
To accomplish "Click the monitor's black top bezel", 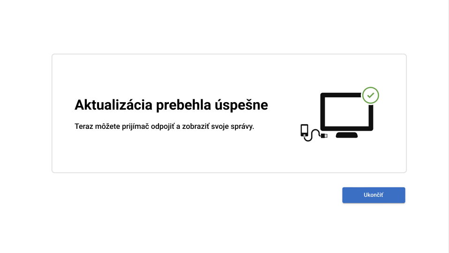I will coord(341,95).
